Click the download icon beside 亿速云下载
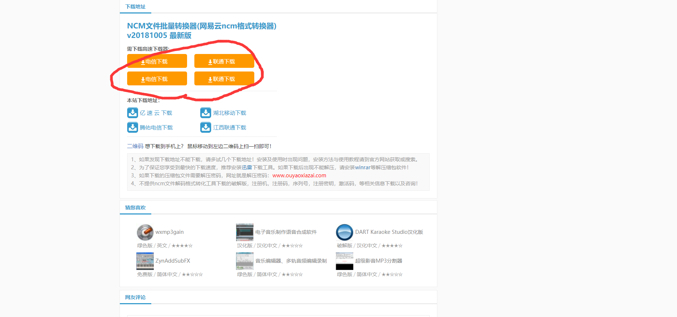The height and width of the screenshot is (317, 677). click(x=133, y=113)
